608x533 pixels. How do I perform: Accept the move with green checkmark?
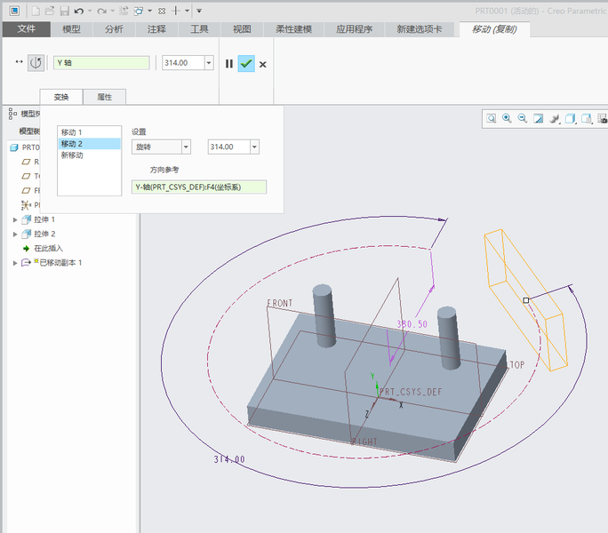tap(246, 64)
